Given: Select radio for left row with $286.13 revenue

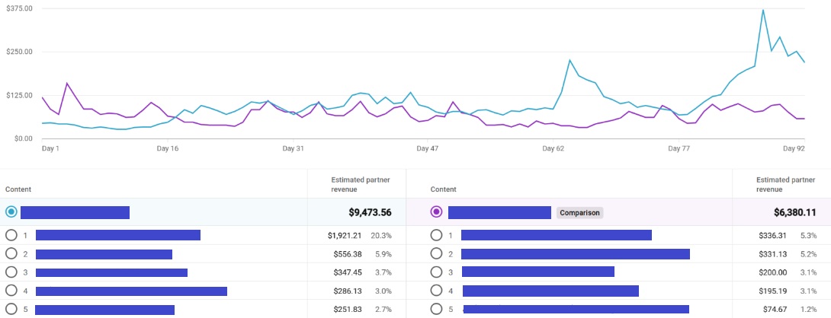Looking at the screenshot, I should coord(11,291).
